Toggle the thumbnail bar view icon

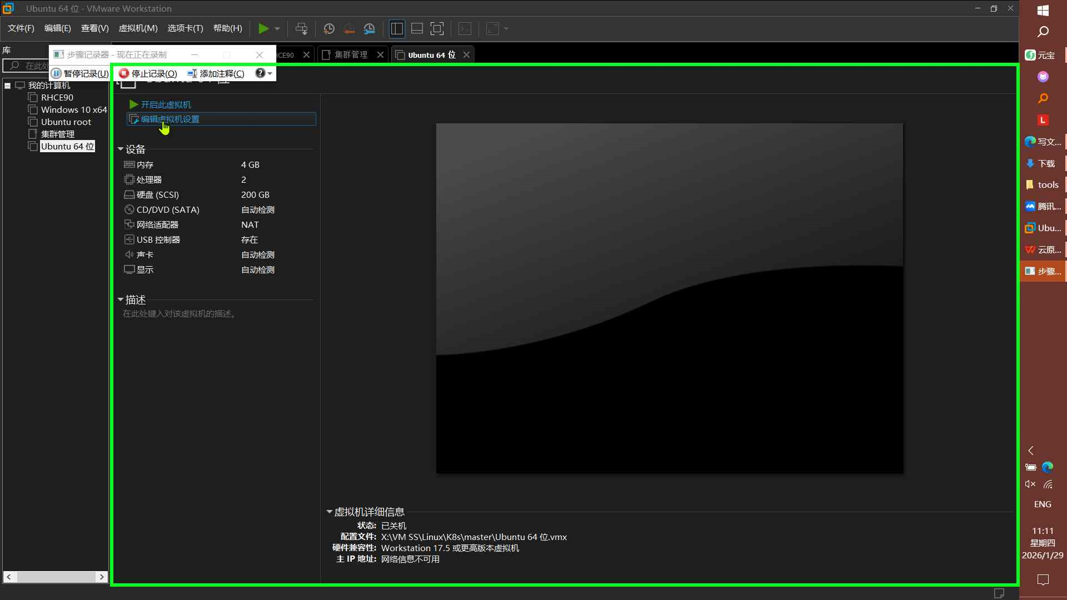point(417,28)
